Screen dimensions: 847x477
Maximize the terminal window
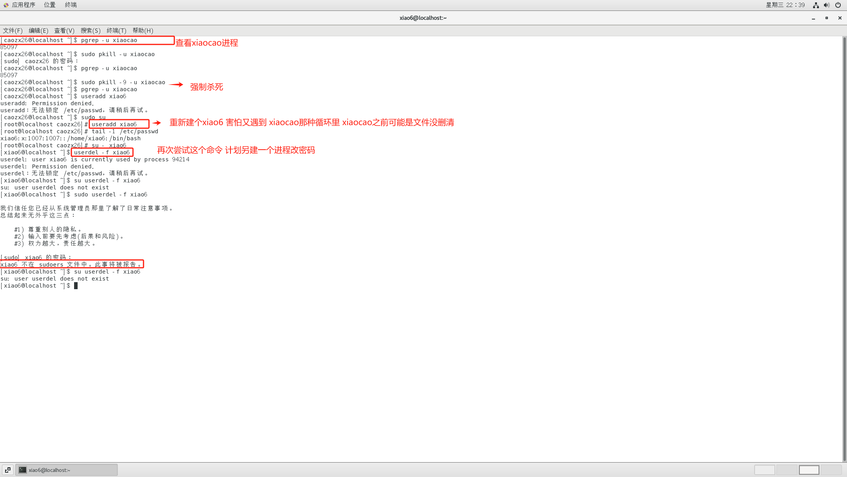(x=826, y=18)
